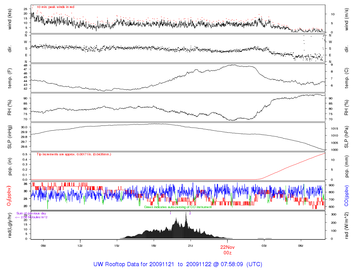
Task: Click the '10 min. peak winds in red' note
Action: [x=55, y=7]
